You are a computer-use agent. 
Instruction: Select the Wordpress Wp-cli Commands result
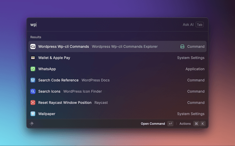click(117, 46)
